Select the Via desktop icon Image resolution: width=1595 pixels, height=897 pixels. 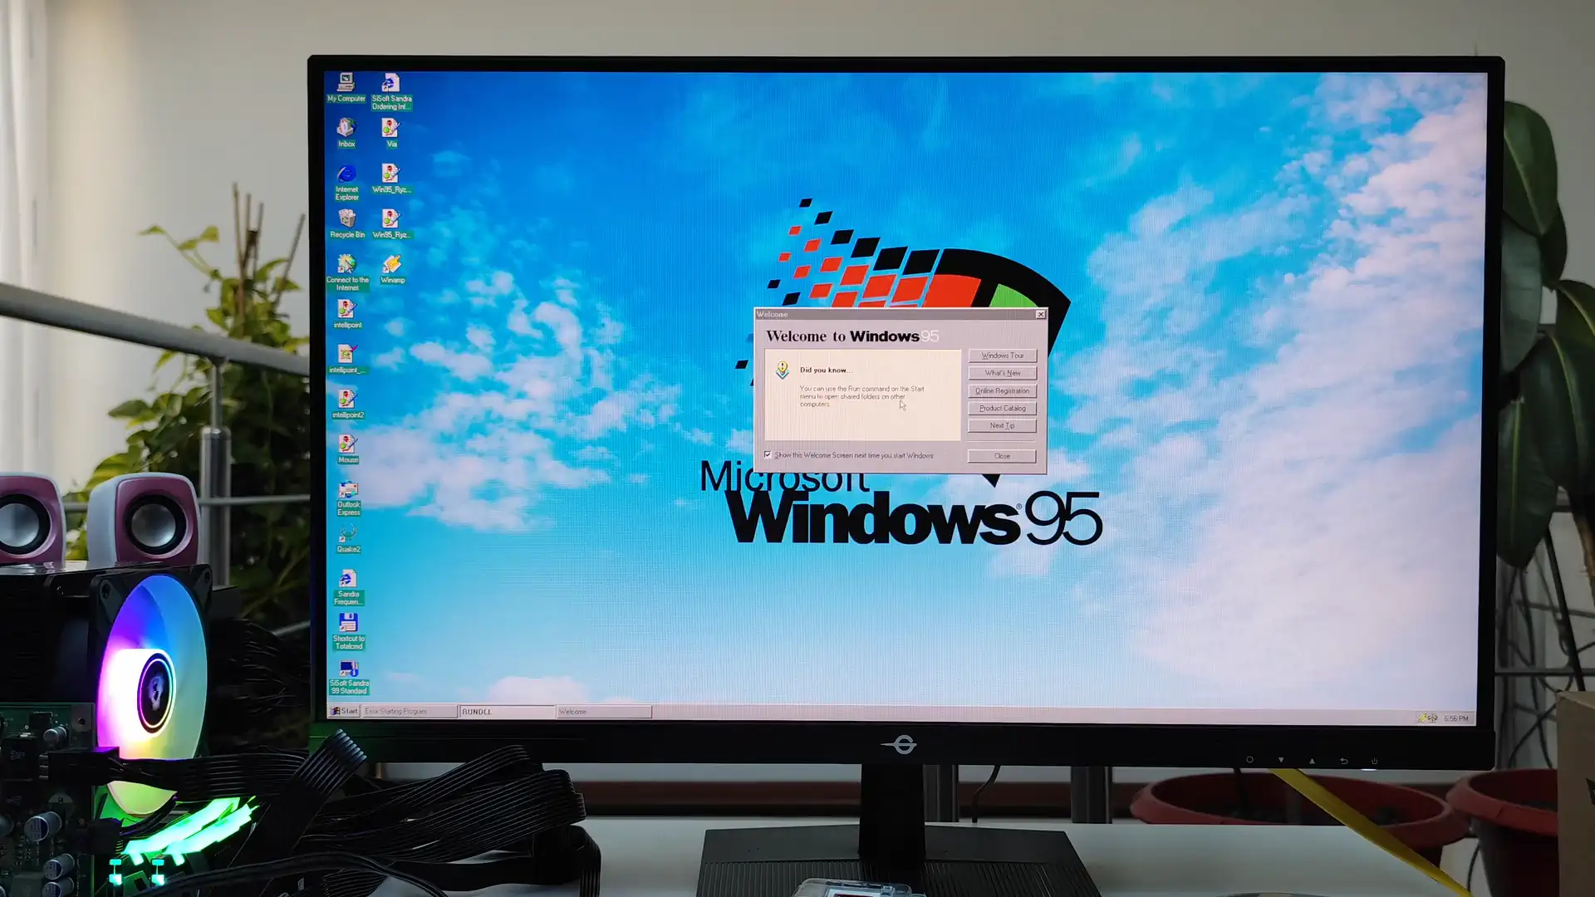tap(390, 133)
